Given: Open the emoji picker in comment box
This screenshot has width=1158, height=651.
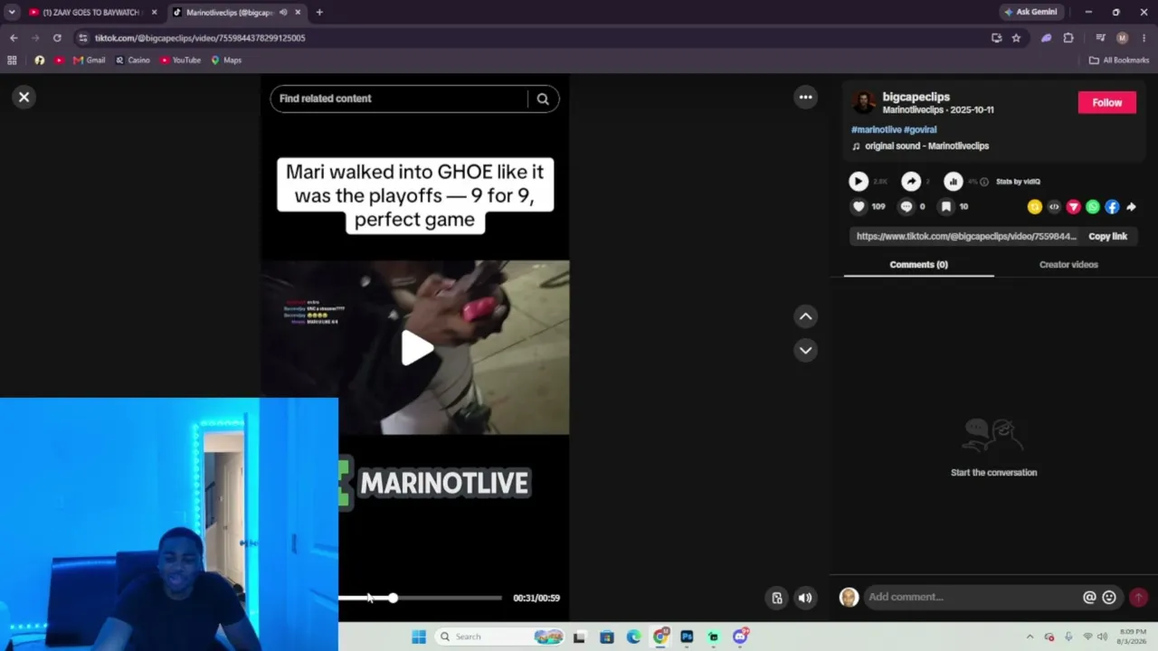Looking at the screenshot, I should [x=1109, y=597].
